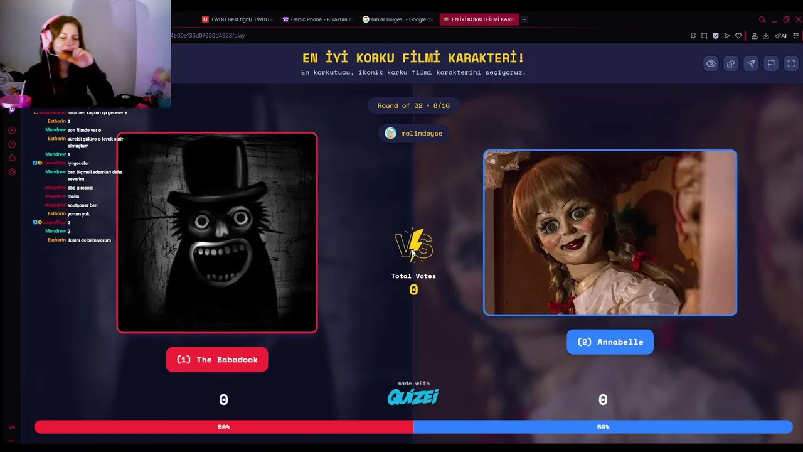Open the downloads icon in toolbar
The width and height of the screenshot is (803, 452).
(766, 36)
